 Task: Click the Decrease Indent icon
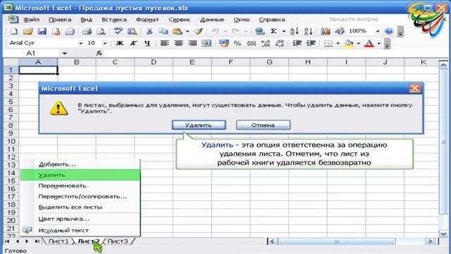click(297, 44)
